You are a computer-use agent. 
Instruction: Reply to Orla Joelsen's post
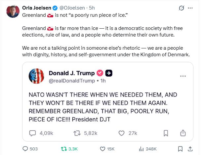pyautogui.click(x=25, y=149)
